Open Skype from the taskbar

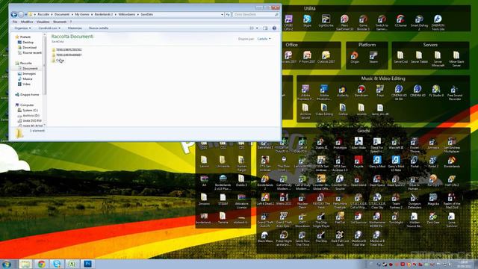pos(57,264)
